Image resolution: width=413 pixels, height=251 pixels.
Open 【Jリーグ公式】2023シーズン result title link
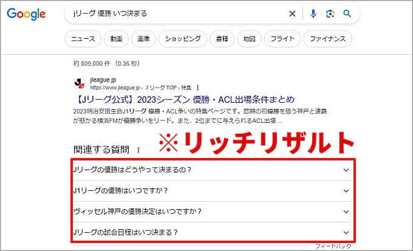point(184,100)
